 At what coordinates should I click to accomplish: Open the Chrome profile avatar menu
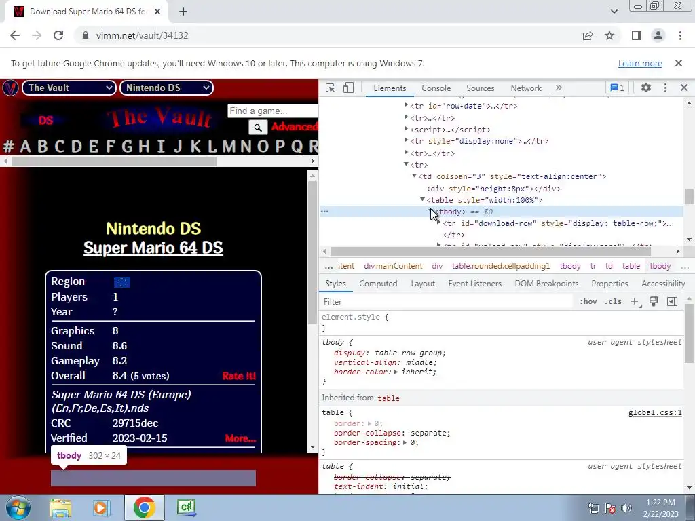pos(658,35)
